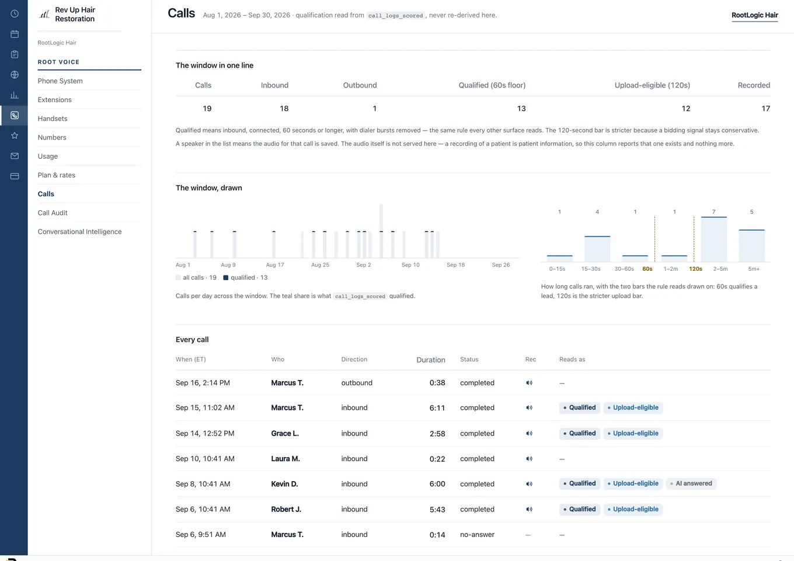This screenshot has width=794, height=561.
Task: Open the clipboard icon in the left rail
Action: pyautogui.click(x=15, y=54)
